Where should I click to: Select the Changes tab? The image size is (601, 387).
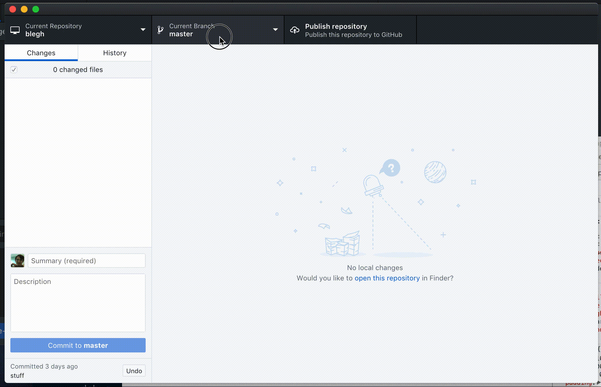pyautogui.click(x=41, y=53)
